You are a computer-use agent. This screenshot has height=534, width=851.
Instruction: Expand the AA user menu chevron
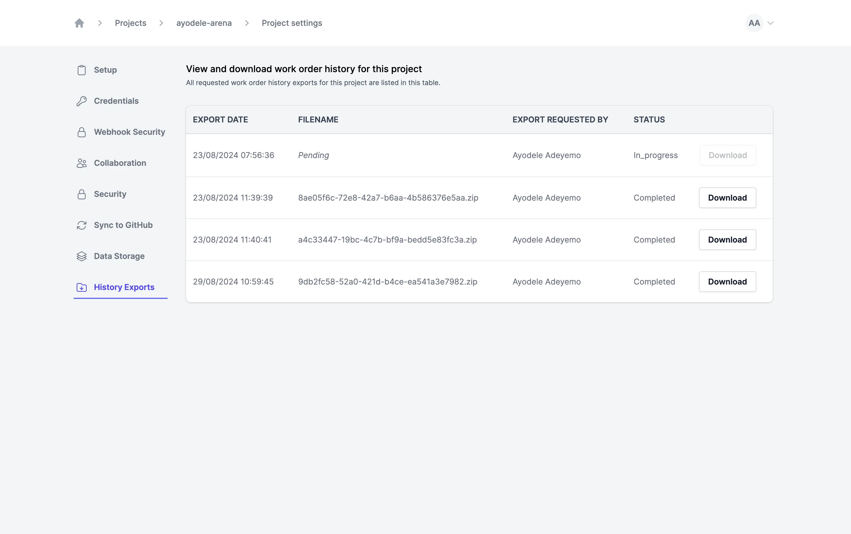pos(770,23)
